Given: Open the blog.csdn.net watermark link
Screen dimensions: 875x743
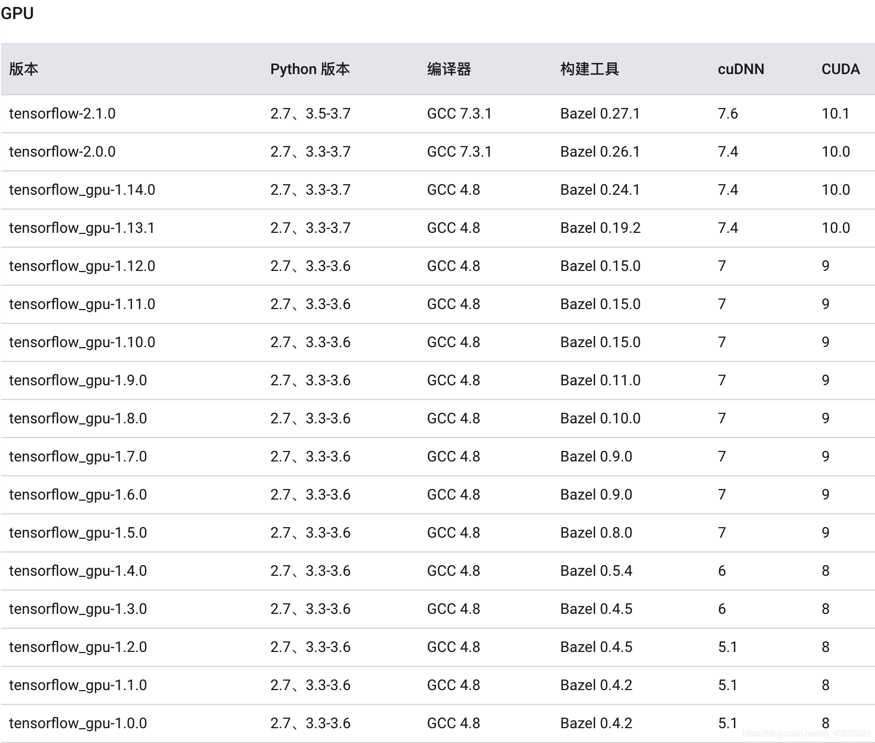Looking at the screenshot, I should [806, 733].
